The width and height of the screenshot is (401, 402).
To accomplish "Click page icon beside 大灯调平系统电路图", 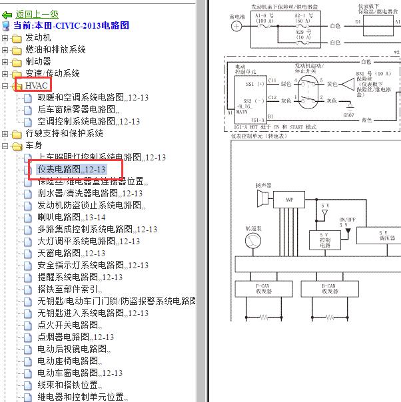I will [x=28, y=242].
